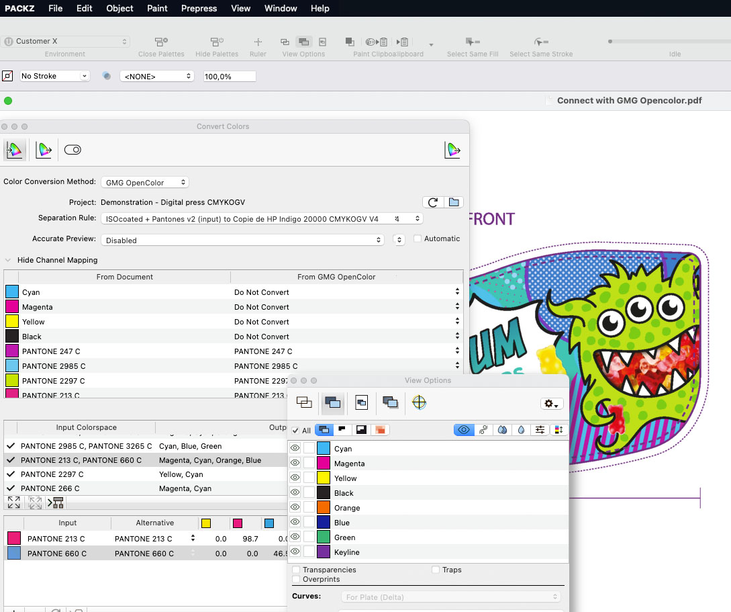Select the PANTONE 2297 C colorspace row

coord(145,474)
